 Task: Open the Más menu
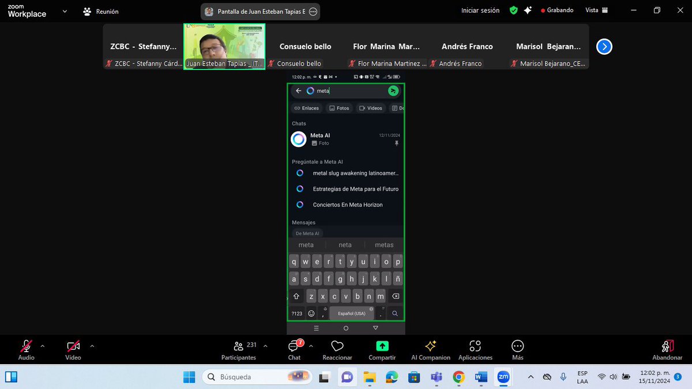pyautogui.click(x=517, y=350)
